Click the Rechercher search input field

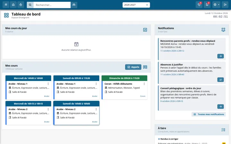[52, 5]
